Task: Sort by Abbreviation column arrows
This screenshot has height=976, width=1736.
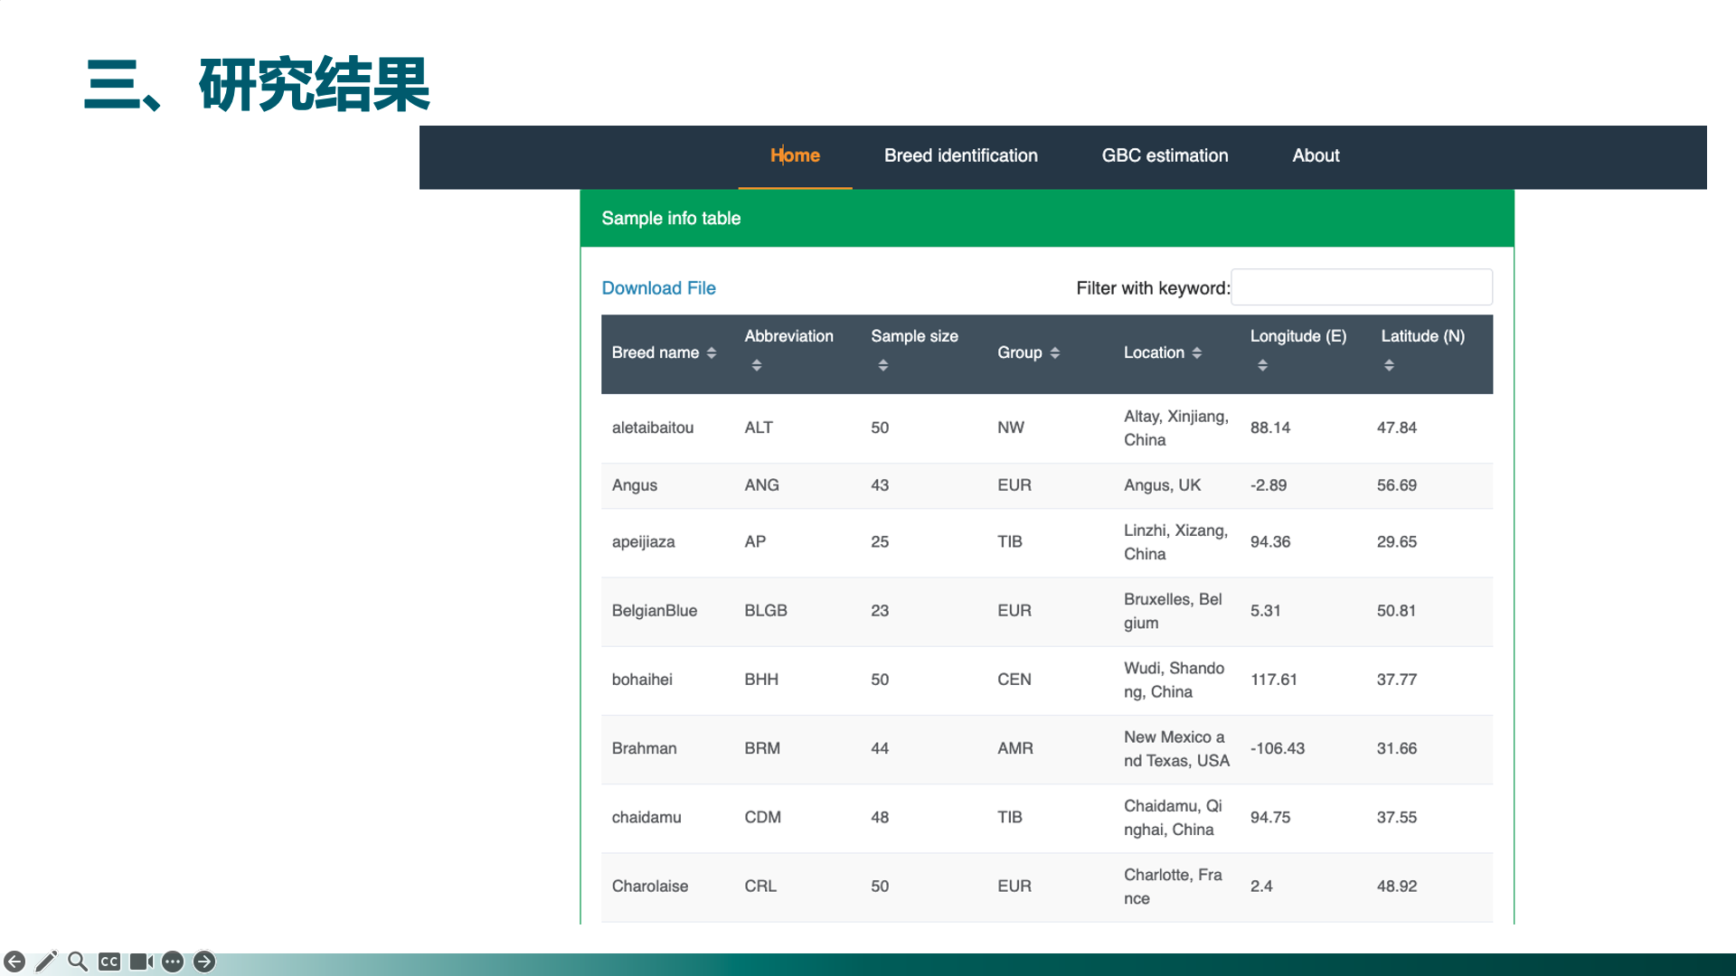Action: tap(757, 365)
